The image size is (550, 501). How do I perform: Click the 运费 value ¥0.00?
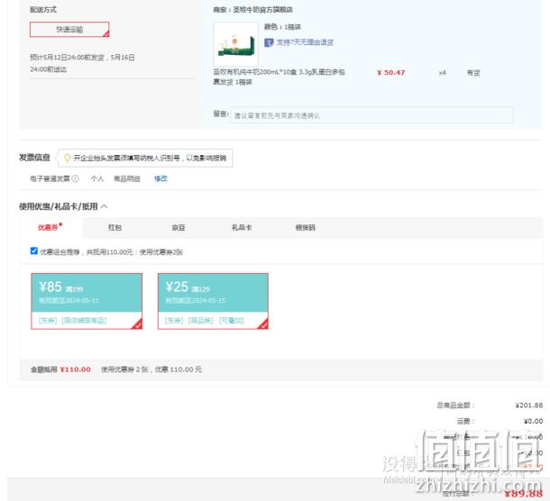[533, 421]
